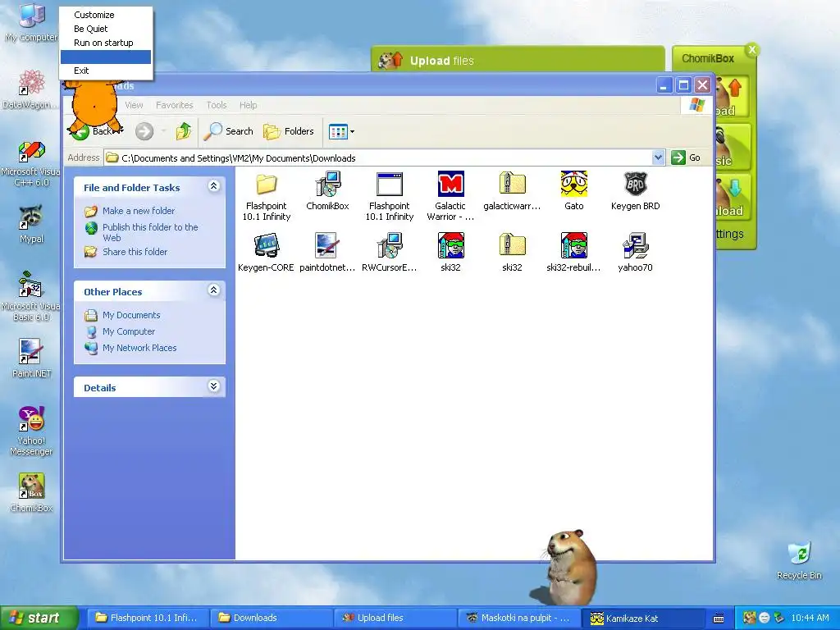Open the ChomikBox installer file in Downloads
The image size is (840, 630).
(327, 190)
